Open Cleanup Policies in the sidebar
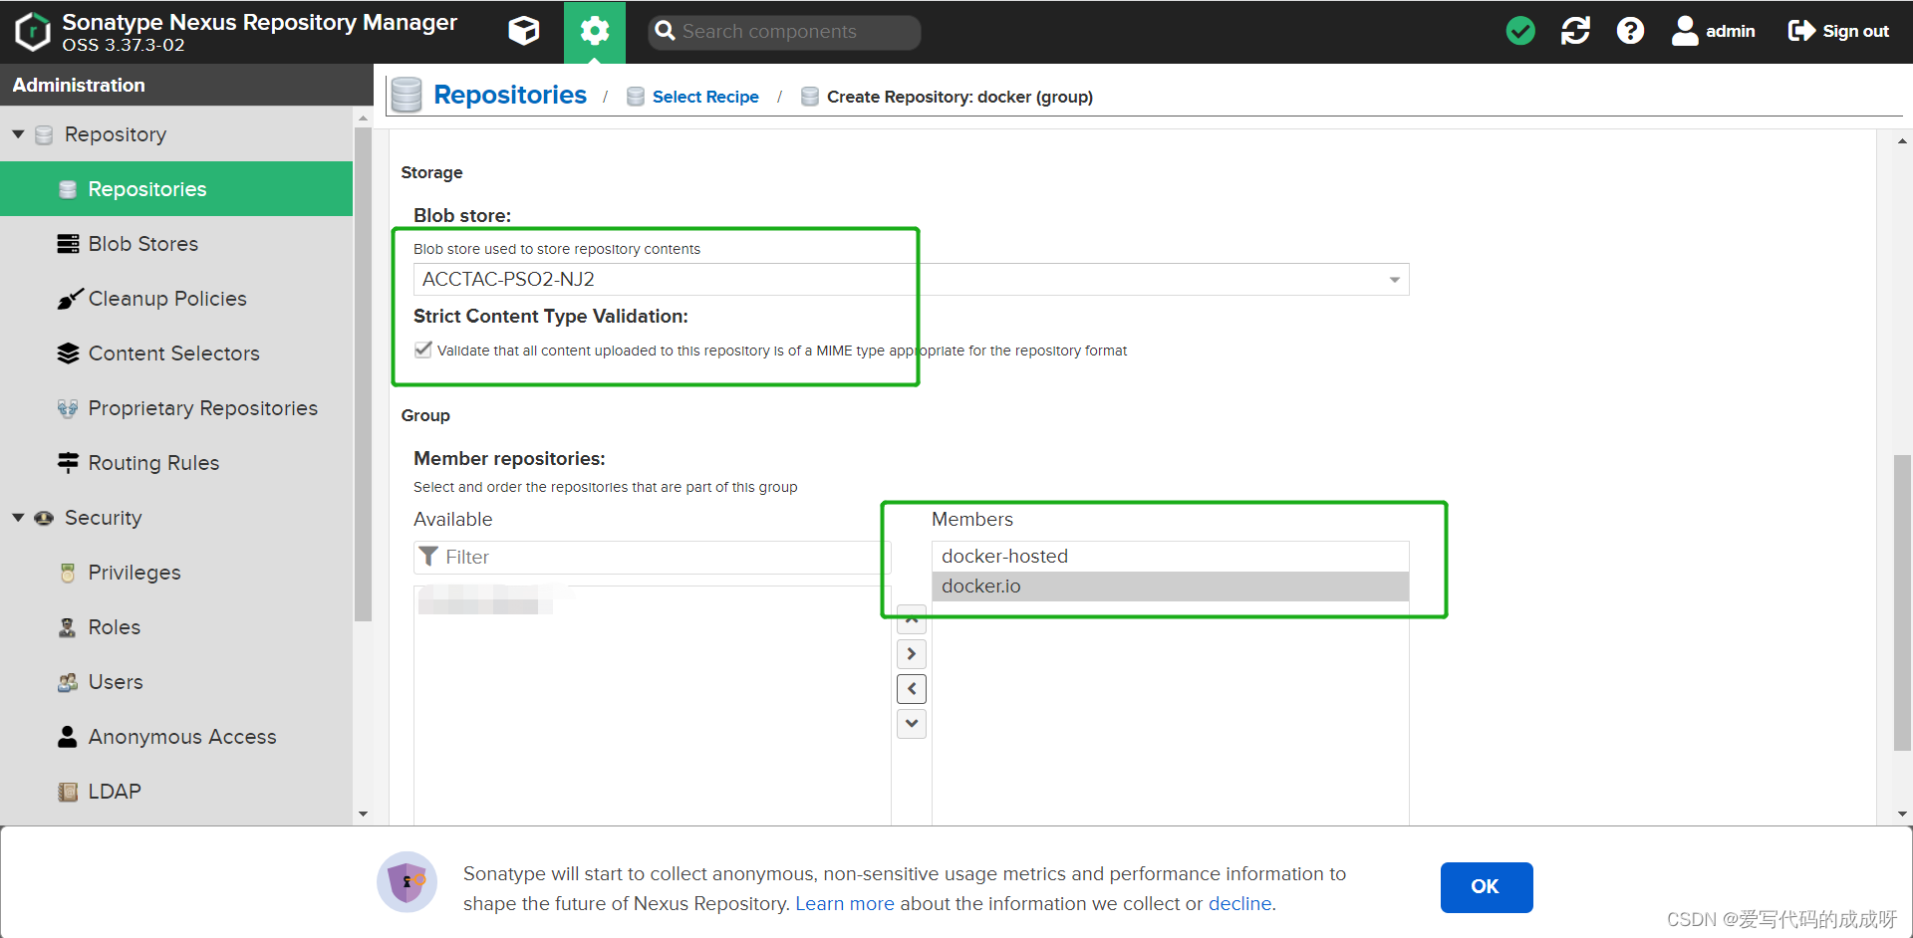The width and height of the screenshot is (1913, 938). [x=176, y=299]
